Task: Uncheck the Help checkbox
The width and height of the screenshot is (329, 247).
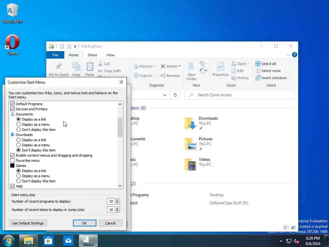Action: tap(13, 186)
